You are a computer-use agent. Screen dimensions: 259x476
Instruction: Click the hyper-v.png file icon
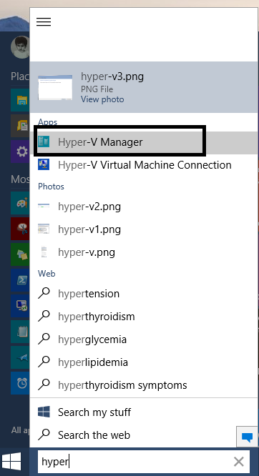pyautogui.click(x=44, y=252)
